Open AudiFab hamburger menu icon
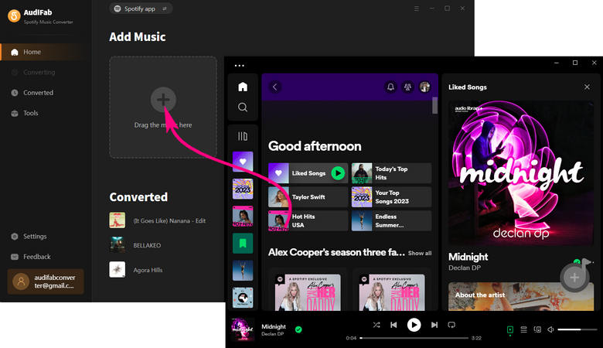 click(x=417, y=9)
